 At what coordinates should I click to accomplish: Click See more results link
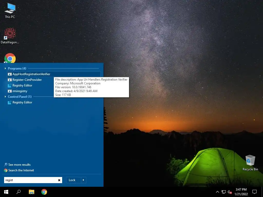click(20, 165)
